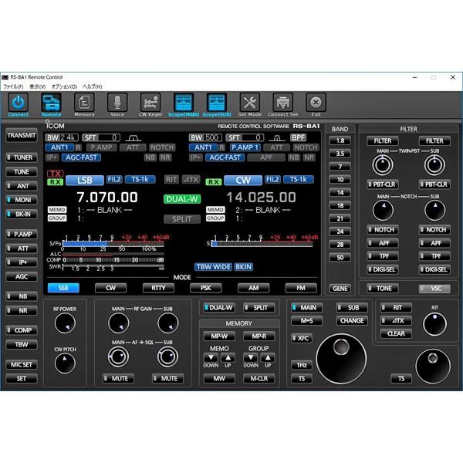Toggle the BK-IN button
The width and height of the screenshot is (463, 463).
point(22,214)
